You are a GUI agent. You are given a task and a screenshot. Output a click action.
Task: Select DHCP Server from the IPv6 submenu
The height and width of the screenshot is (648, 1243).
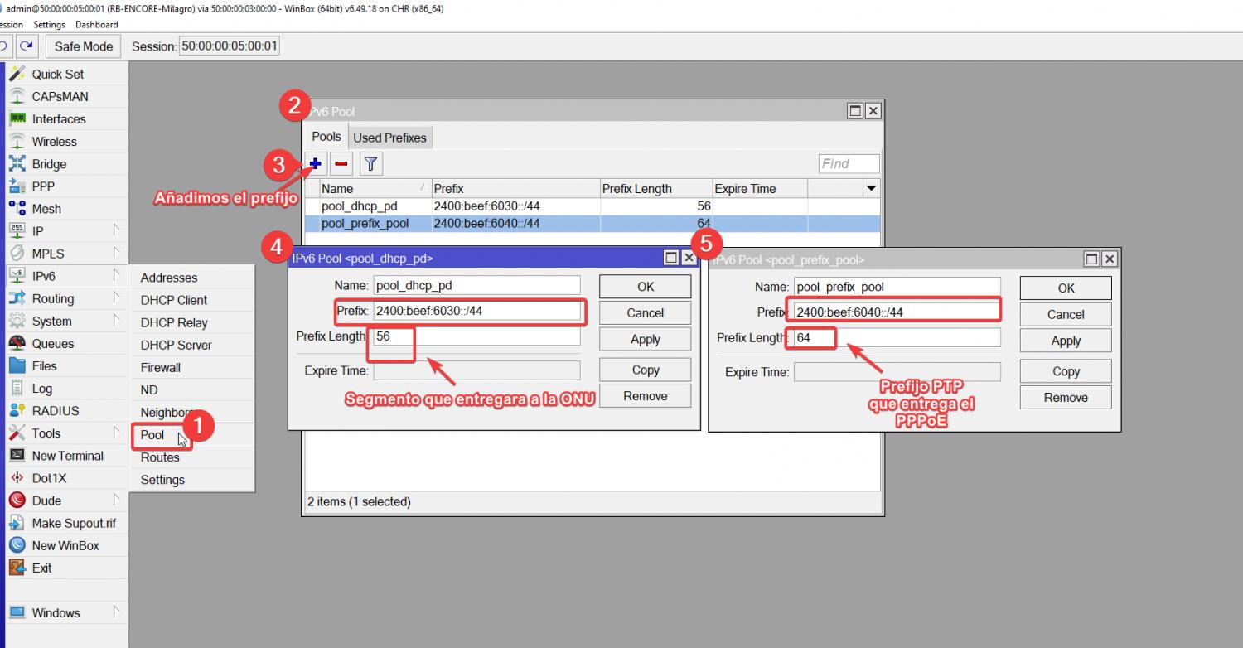click(176, 345)
